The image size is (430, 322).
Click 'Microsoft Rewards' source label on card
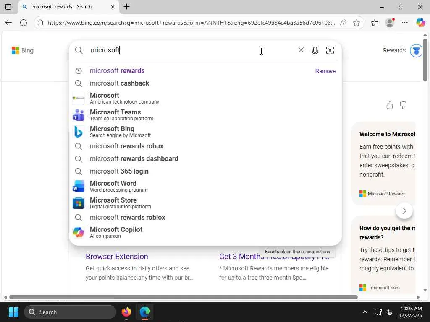coord(387,194)
